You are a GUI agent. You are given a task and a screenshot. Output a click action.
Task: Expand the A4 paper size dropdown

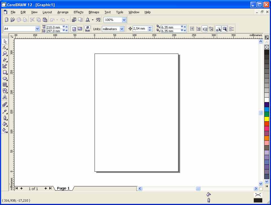[37, 29]
